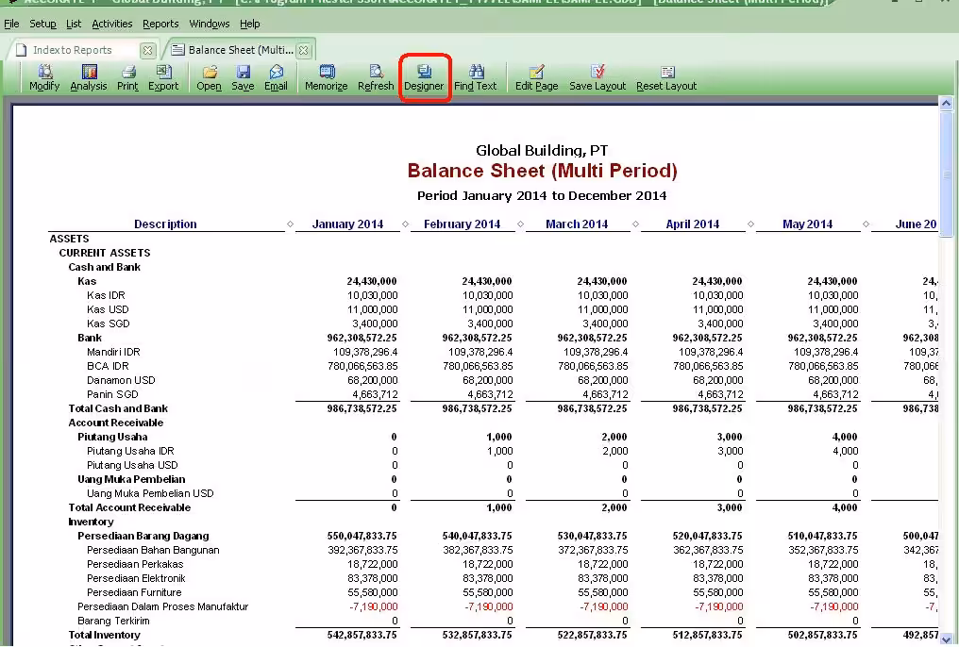Screen dimensions: 959x647
Task: Click Persediaan Dalam Proses Manufaktur label
Action: pyautogui.click(x=162, y=606)
